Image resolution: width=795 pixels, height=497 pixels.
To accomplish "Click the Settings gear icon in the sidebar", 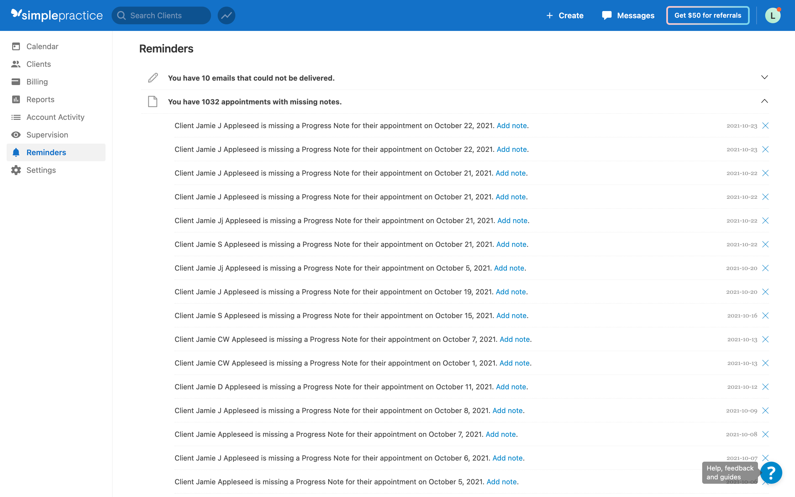I will click(16, 170).
